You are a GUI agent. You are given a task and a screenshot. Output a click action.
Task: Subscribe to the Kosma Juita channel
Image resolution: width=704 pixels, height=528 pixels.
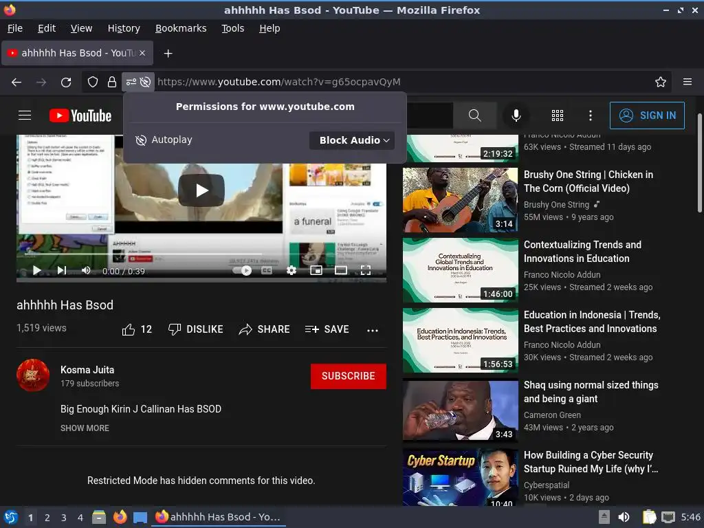[x=349, y=376]
